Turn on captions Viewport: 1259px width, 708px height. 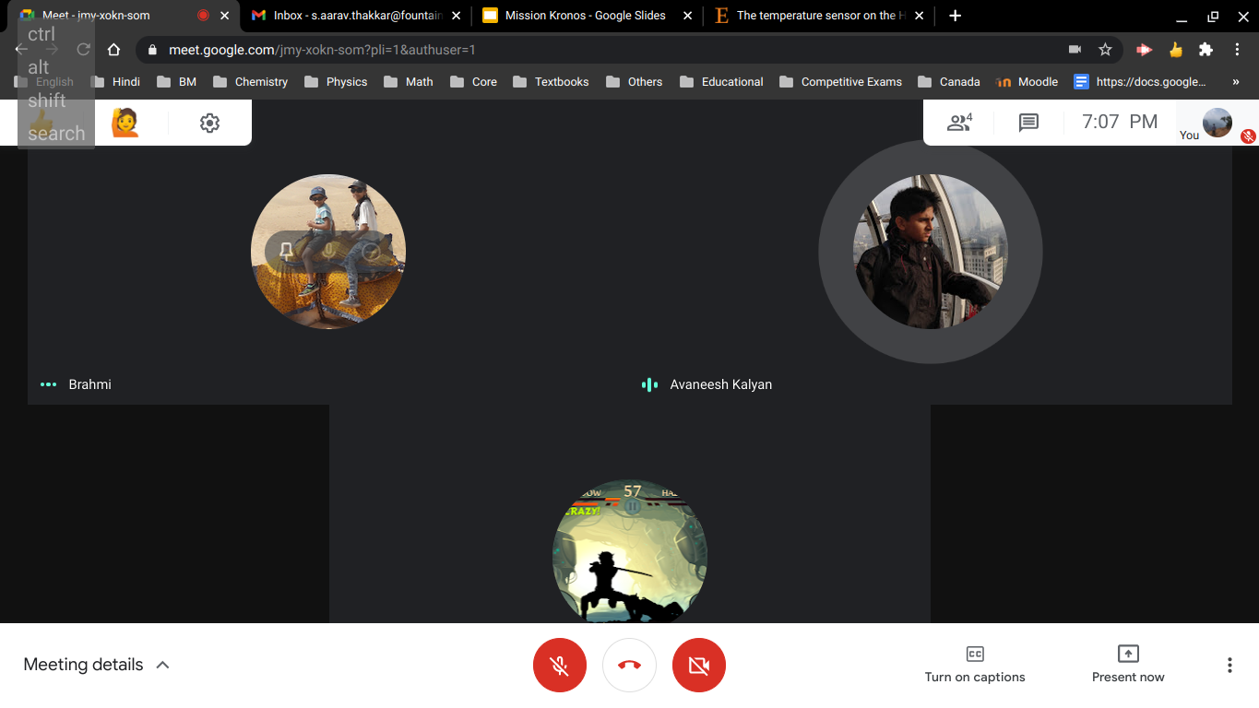tap(975, 665)
